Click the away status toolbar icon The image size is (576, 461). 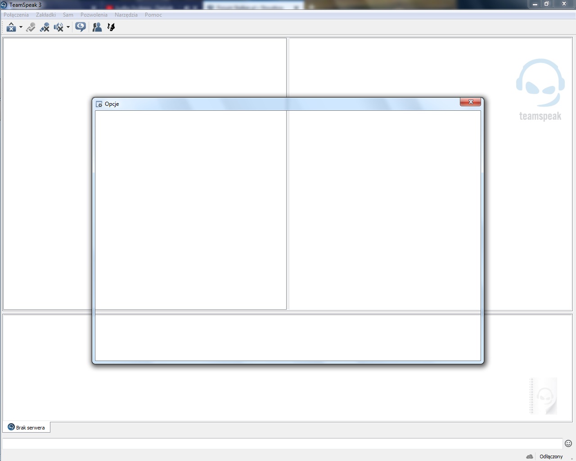pos(11,27)
